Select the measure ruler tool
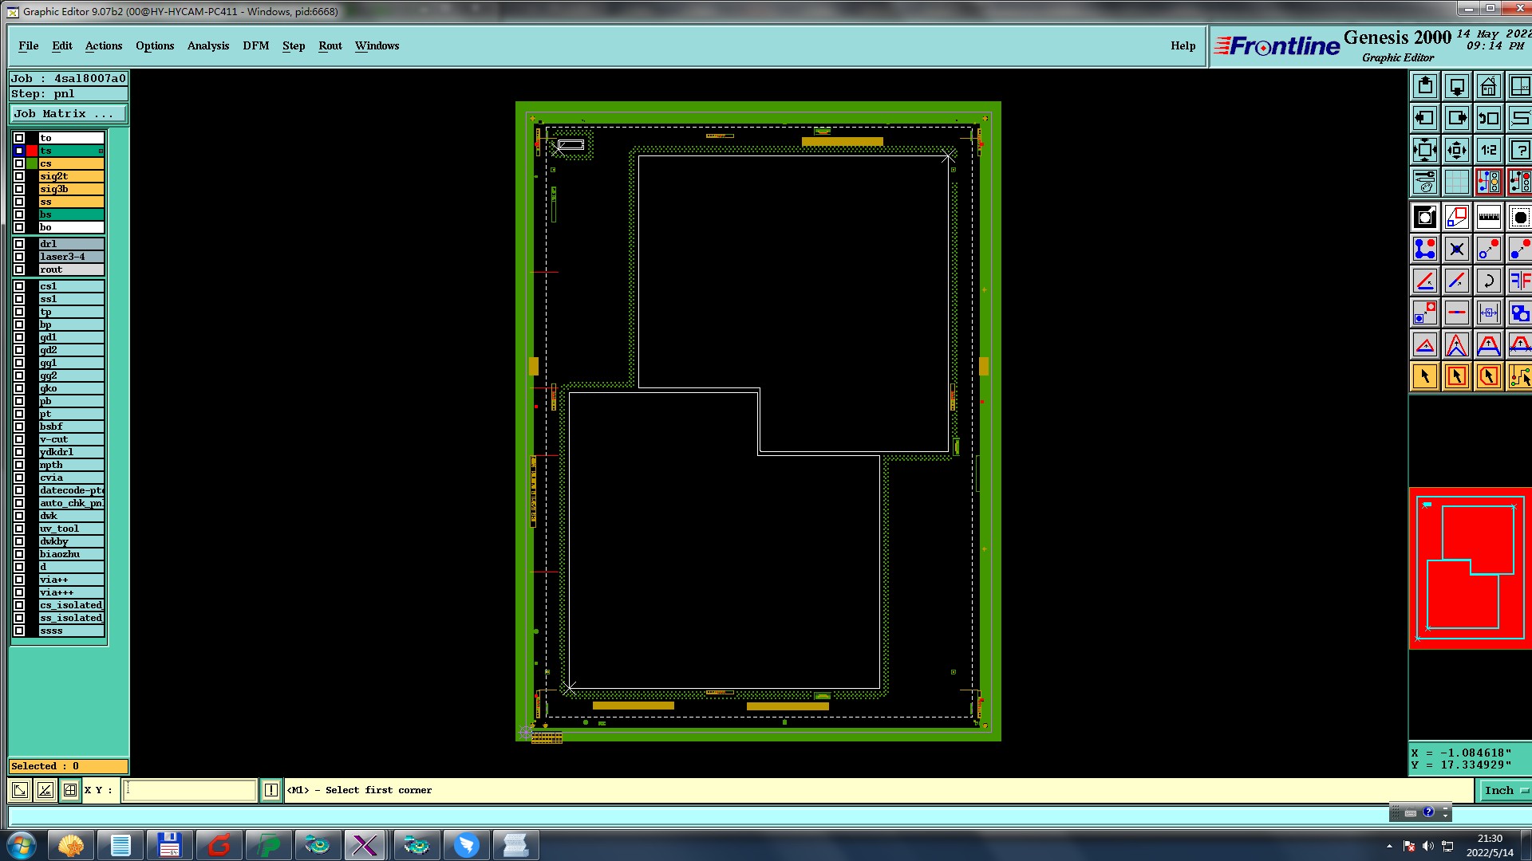1532x861 pixels. 1488,217
